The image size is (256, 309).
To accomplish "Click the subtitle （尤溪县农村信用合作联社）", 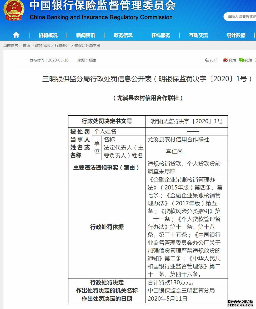I will (x=148, y=98).
